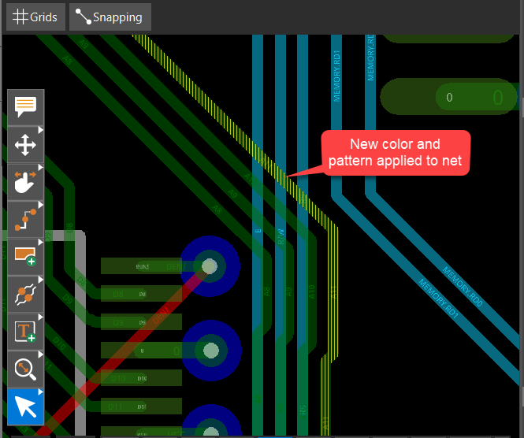Screen dimensions: 524x438
Task: Click the D8 pad
Action: (141, 294)
